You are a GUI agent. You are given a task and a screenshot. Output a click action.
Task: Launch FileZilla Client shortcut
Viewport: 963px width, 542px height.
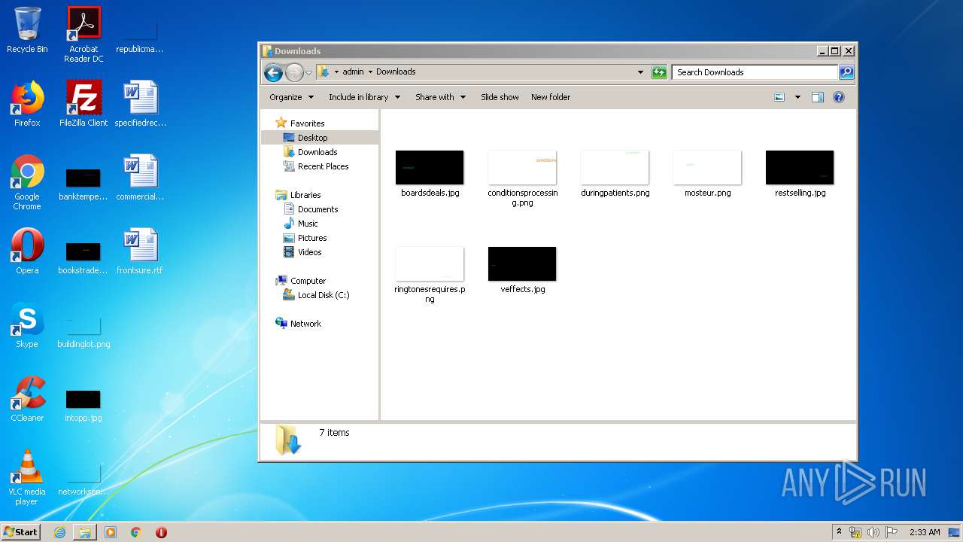coord(84,104)
